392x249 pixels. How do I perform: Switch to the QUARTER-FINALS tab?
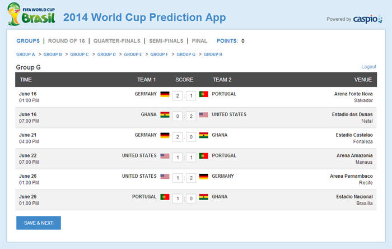click(x=116, y=41)
